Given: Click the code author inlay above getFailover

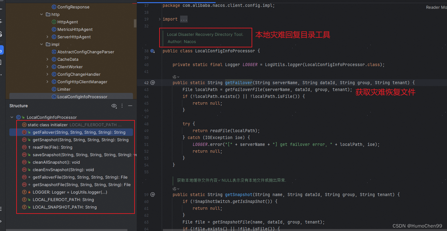Looking at the screenshot, I should (x=176, y=77).
